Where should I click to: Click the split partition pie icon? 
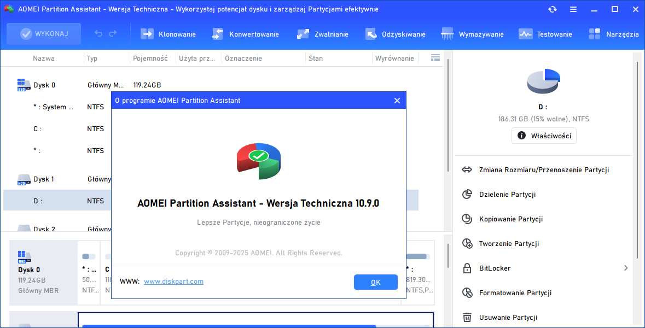point(467,194)
